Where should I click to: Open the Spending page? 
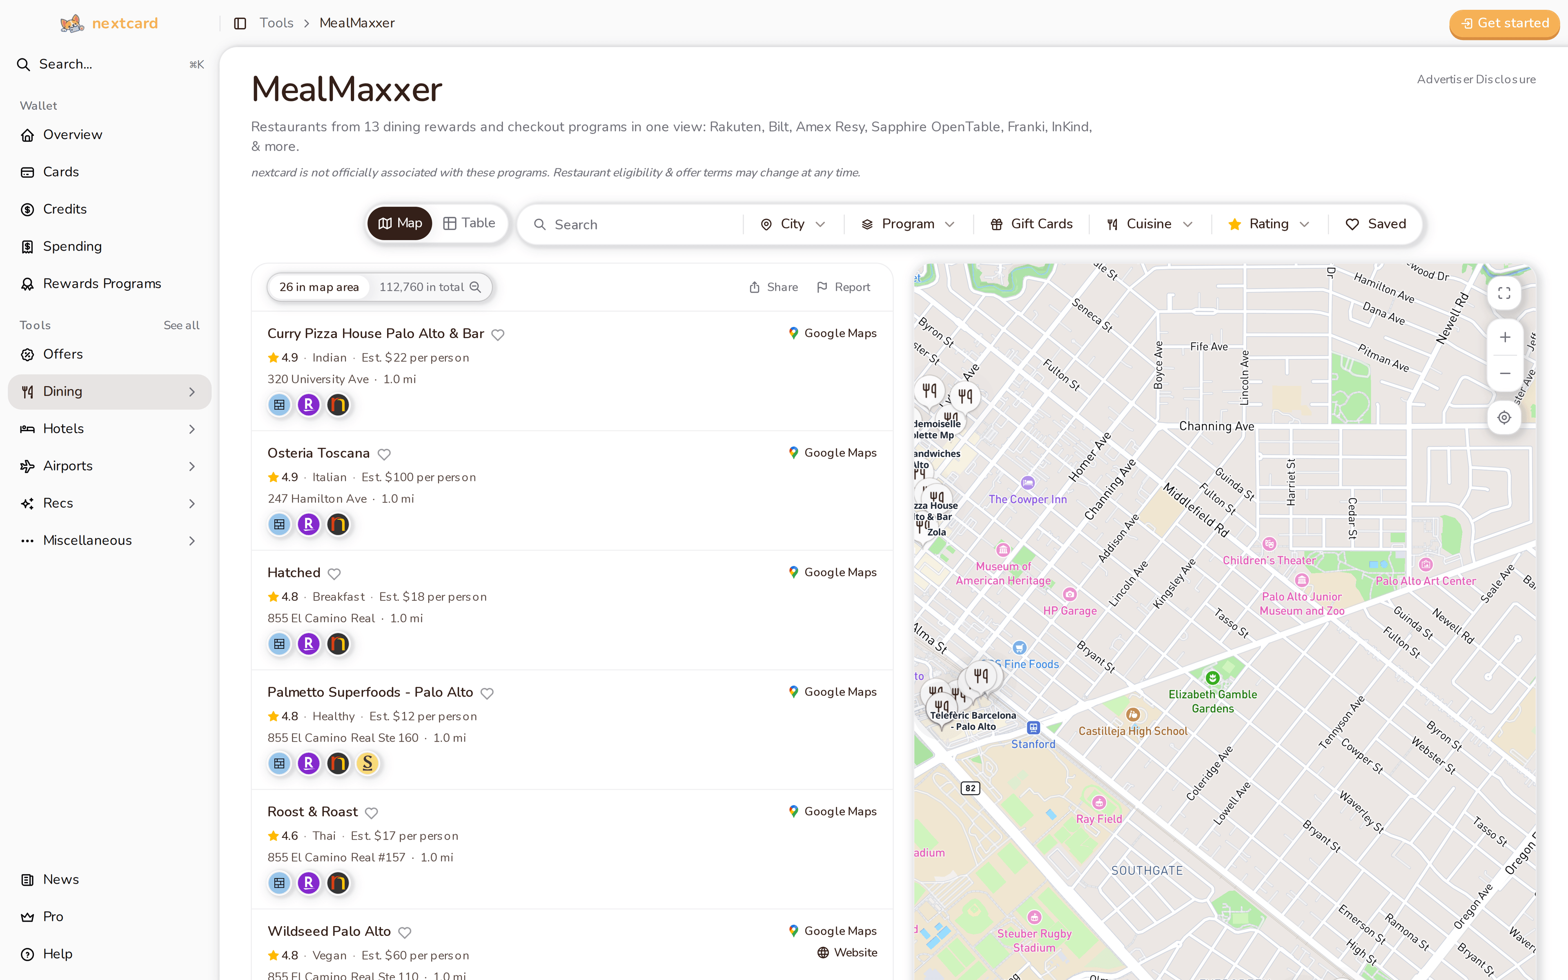click(109, 247)
